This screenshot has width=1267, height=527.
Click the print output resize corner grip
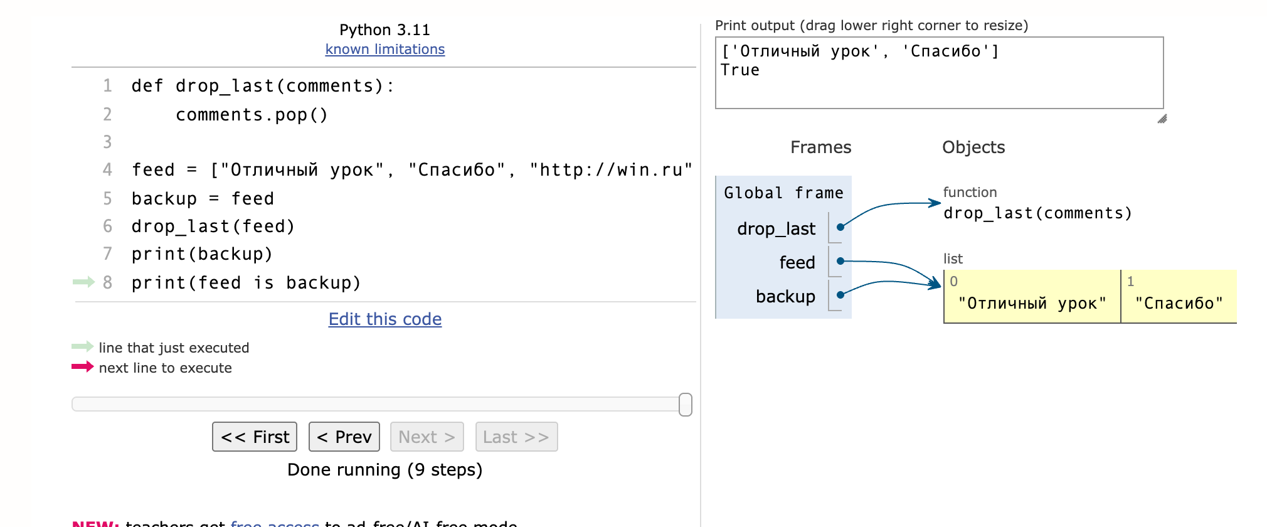click(1162, 119)
